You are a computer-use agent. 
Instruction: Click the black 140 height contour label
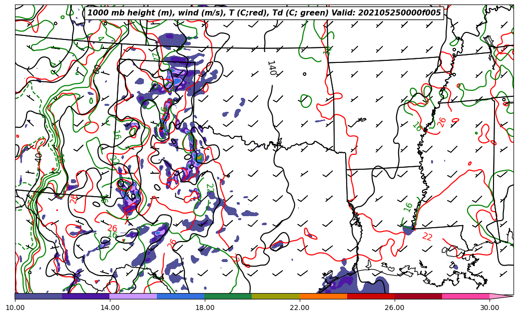[x=271, y=68]
